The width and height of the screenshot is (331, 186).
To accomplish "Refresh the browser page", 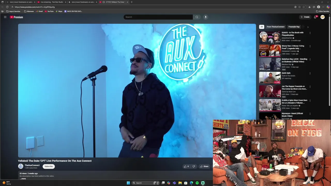I will 7,7.
